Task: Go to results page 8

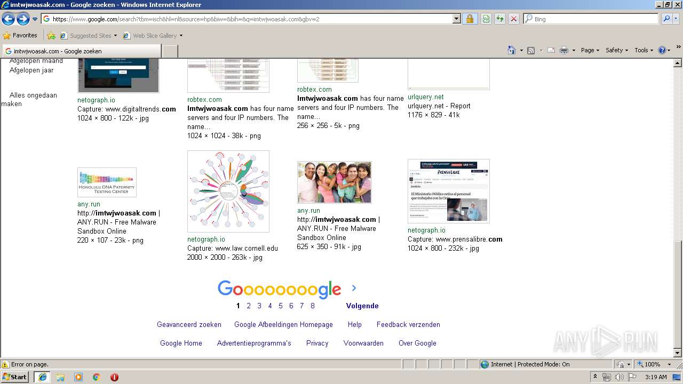Action: (313, 306)
